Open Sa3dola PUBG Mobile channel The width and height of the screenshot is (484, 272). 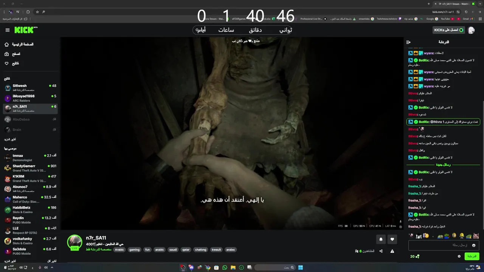click(30, 251)
